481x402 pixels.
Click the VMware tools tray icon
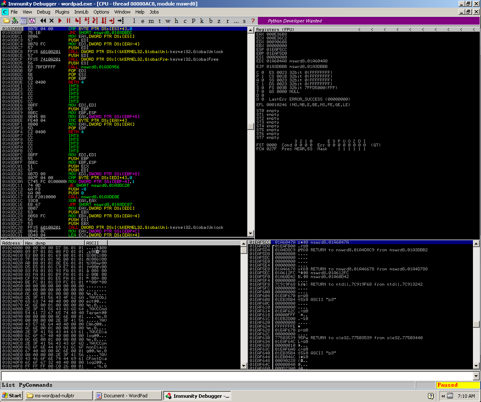(x=450, y=396)
